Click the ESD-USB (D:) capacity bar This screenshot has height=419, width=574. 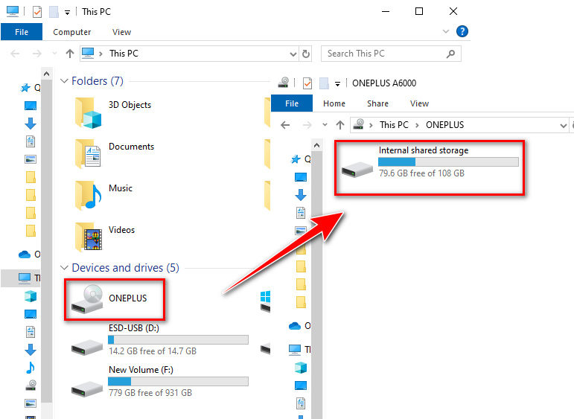178,339
